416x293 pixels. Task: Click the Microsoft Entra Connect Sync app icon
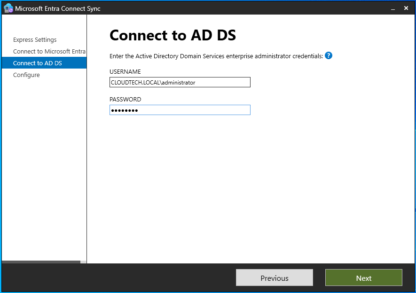click(x=8, y=8)
